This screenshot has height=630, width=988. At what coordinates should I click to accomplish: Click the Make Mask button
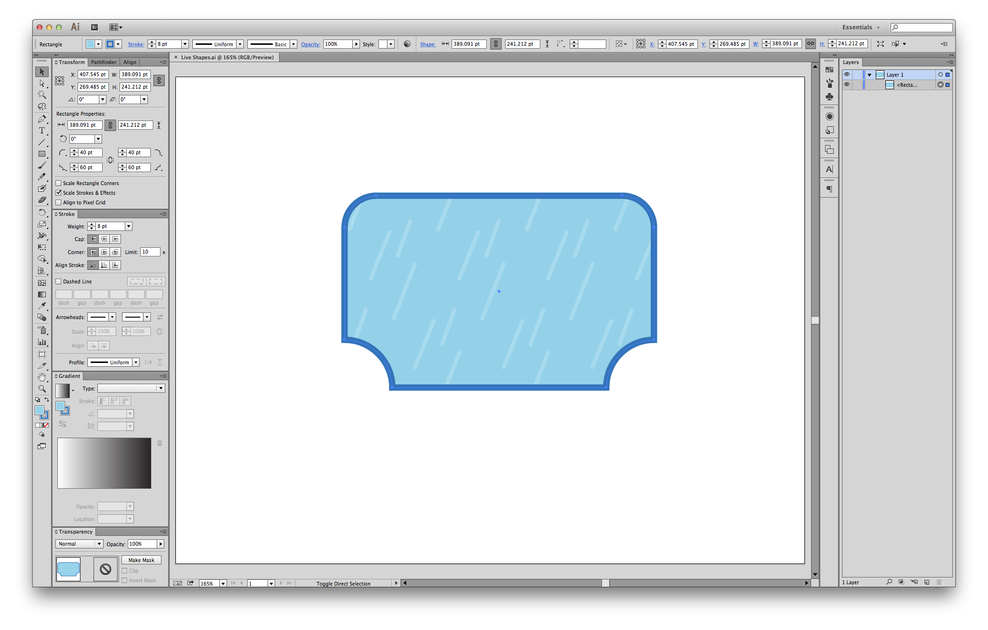click(141, 560)
